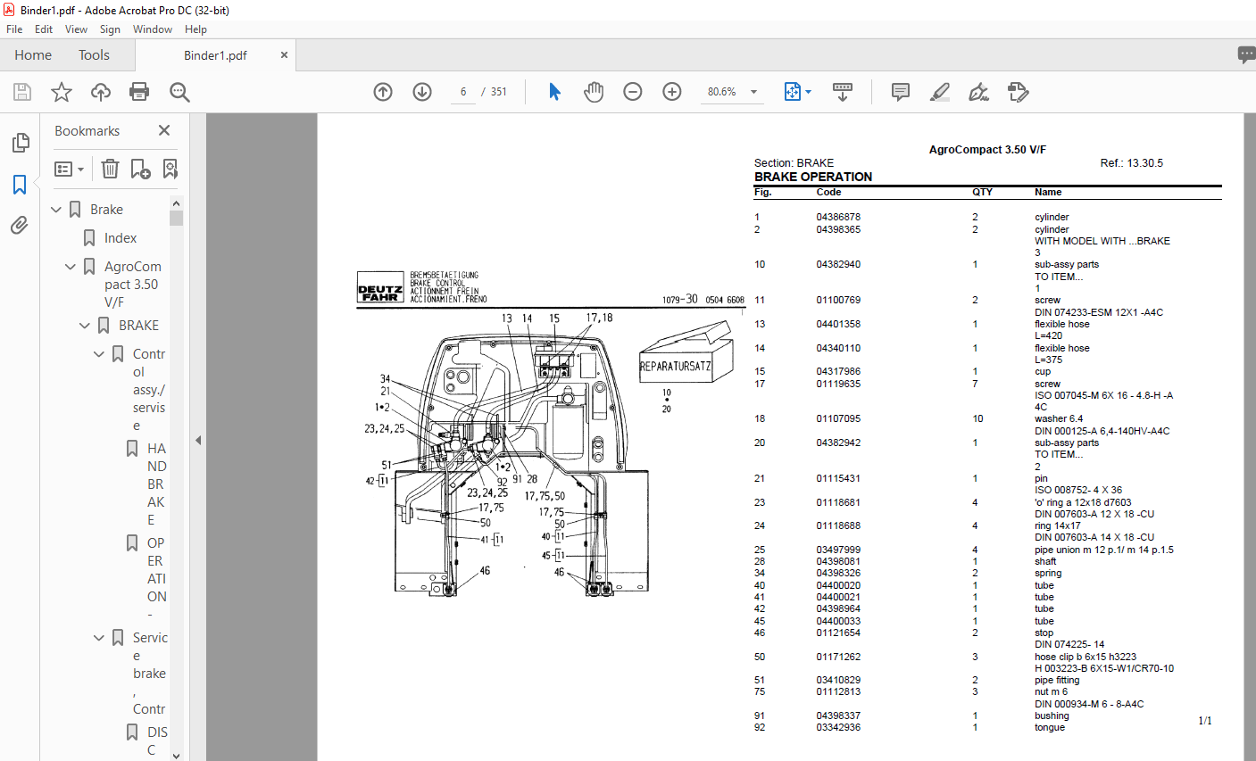This screenshot has width=1256, height=761.
Task: Select the Highlight text pen tool
Action: (x=939, y=92)
